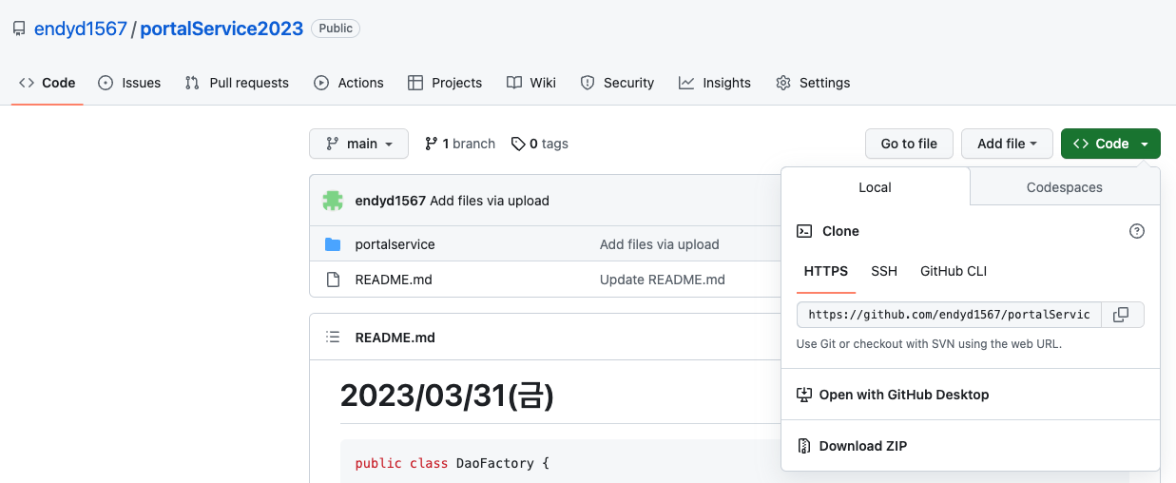This screenshot has height=483, width=1176.
Task: Click the terminal icon beside Clone
Action: click(x=804, y=231)
